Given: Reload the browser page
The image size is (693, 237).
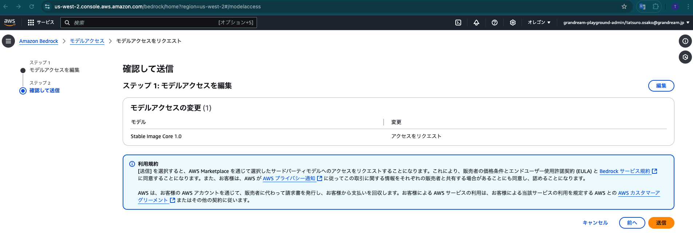Looking at the screenshot, I should pos(32,7).
